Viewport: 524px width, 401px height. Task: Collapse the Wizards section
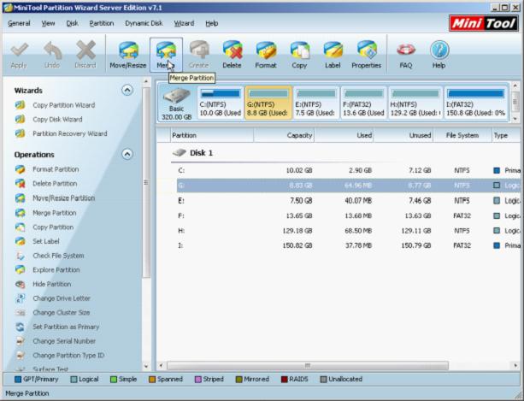coord(127,91)
